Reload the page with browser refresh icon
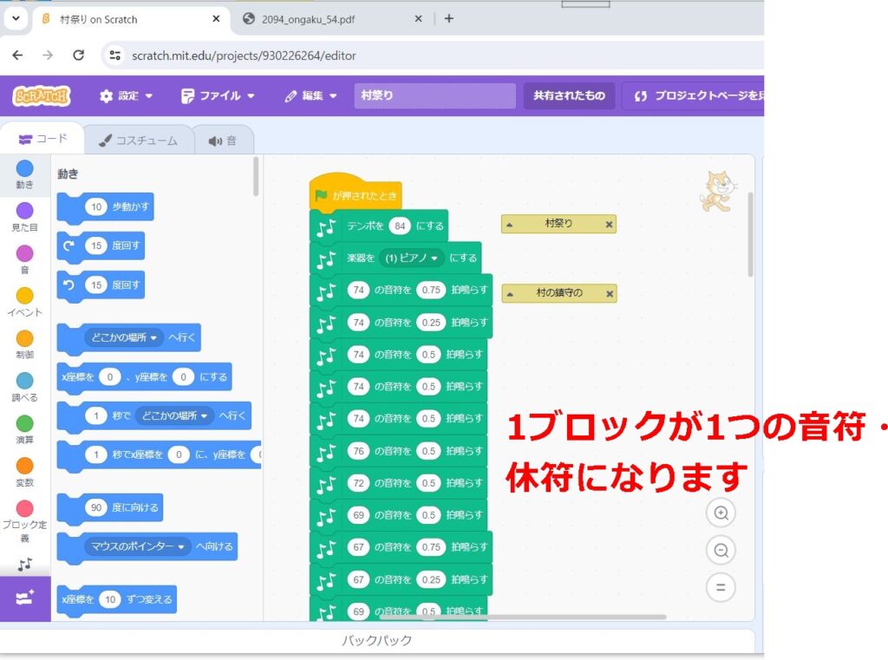The height and width of the screenshot is (660, 888). [x=78, y=56]
